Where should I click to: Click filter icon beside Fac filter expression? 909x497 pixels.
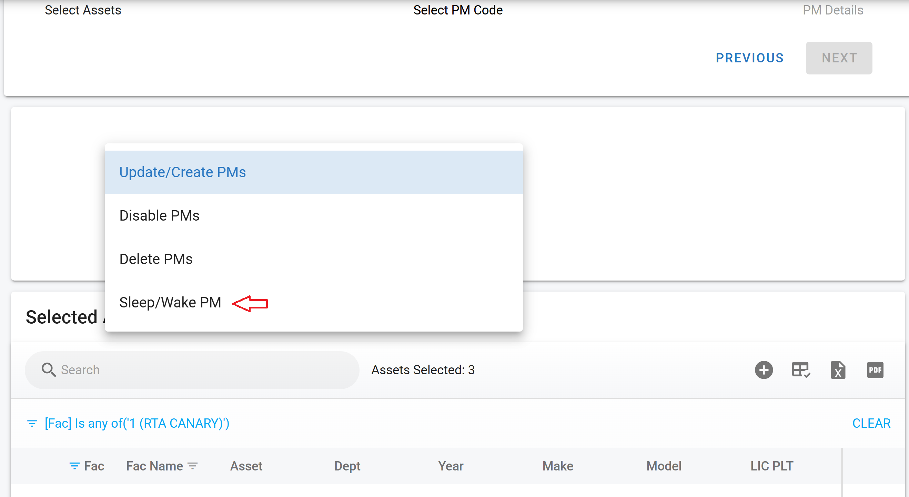click(32, 423)
